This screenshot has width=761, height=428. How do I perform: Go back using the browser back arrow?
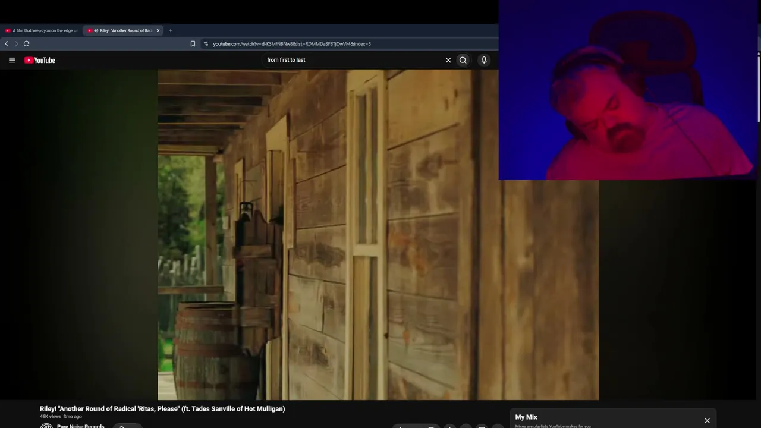coord(7,43)
